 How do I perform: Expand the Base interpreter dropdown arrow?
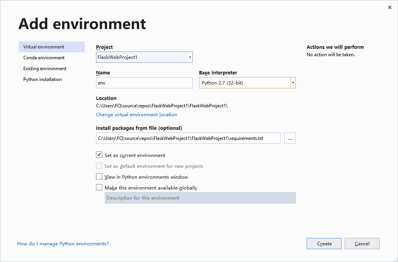tap(293, 83)
